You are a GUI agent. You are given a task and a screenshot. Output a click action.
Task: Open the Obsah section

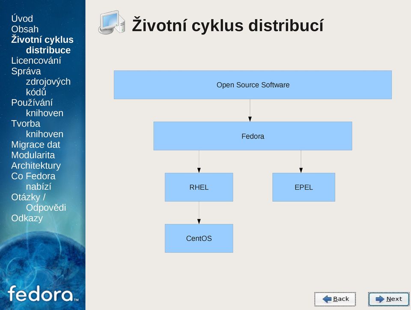tap(25, 29)
